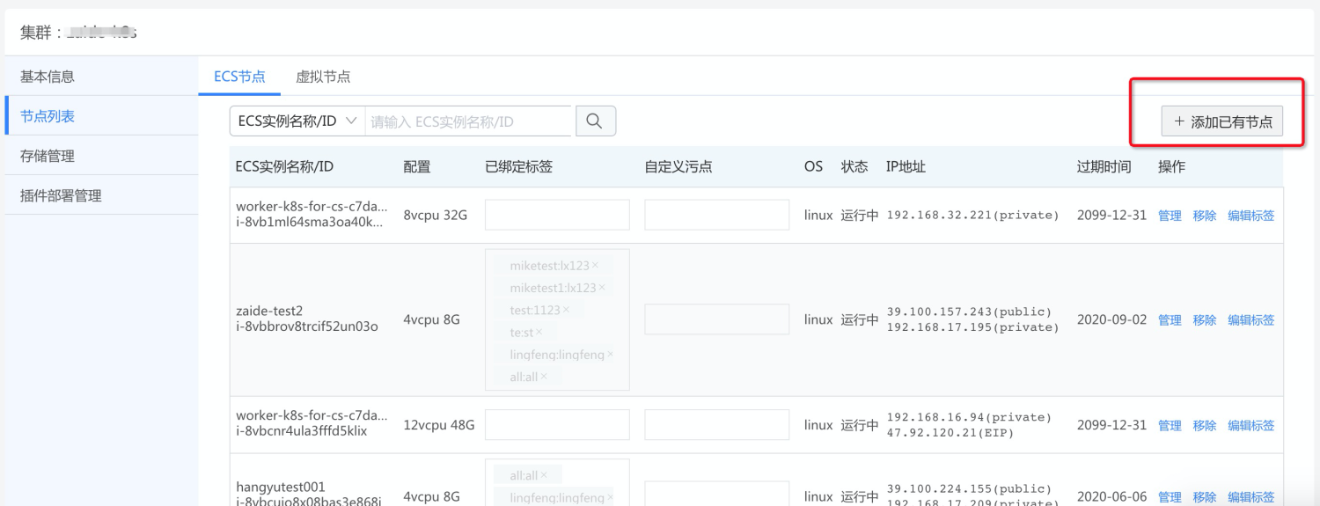Click 移除 for hangyutest001
1320x506 pixels.
1205,497
